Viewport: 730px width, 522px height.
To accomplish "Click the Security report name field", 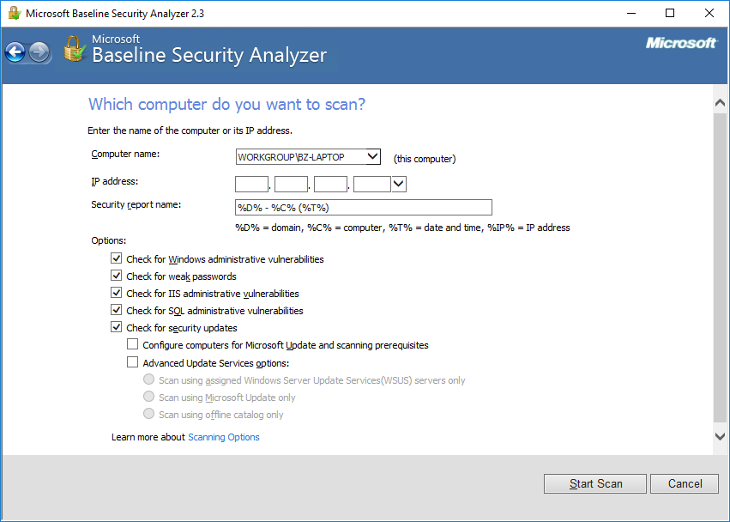I will point(364,207).
